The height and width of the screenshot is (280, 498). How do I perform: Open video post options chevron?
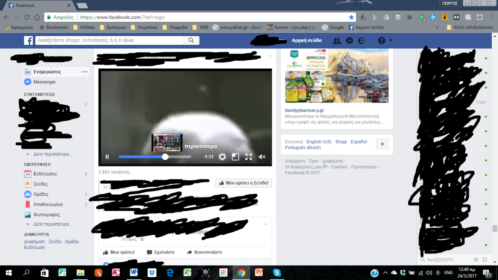tap(270, 56)
